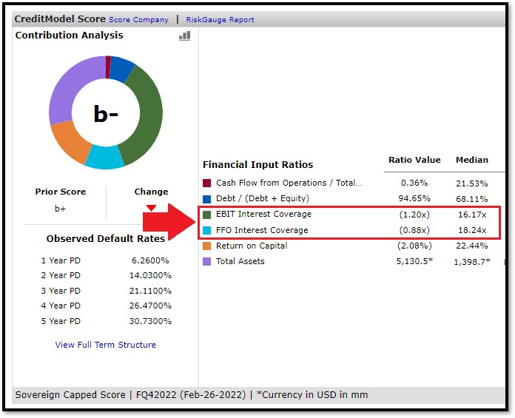515x418 pixels.
Task: Click the green EBIT Interest Coverage swatch
Action: (207, 215)
